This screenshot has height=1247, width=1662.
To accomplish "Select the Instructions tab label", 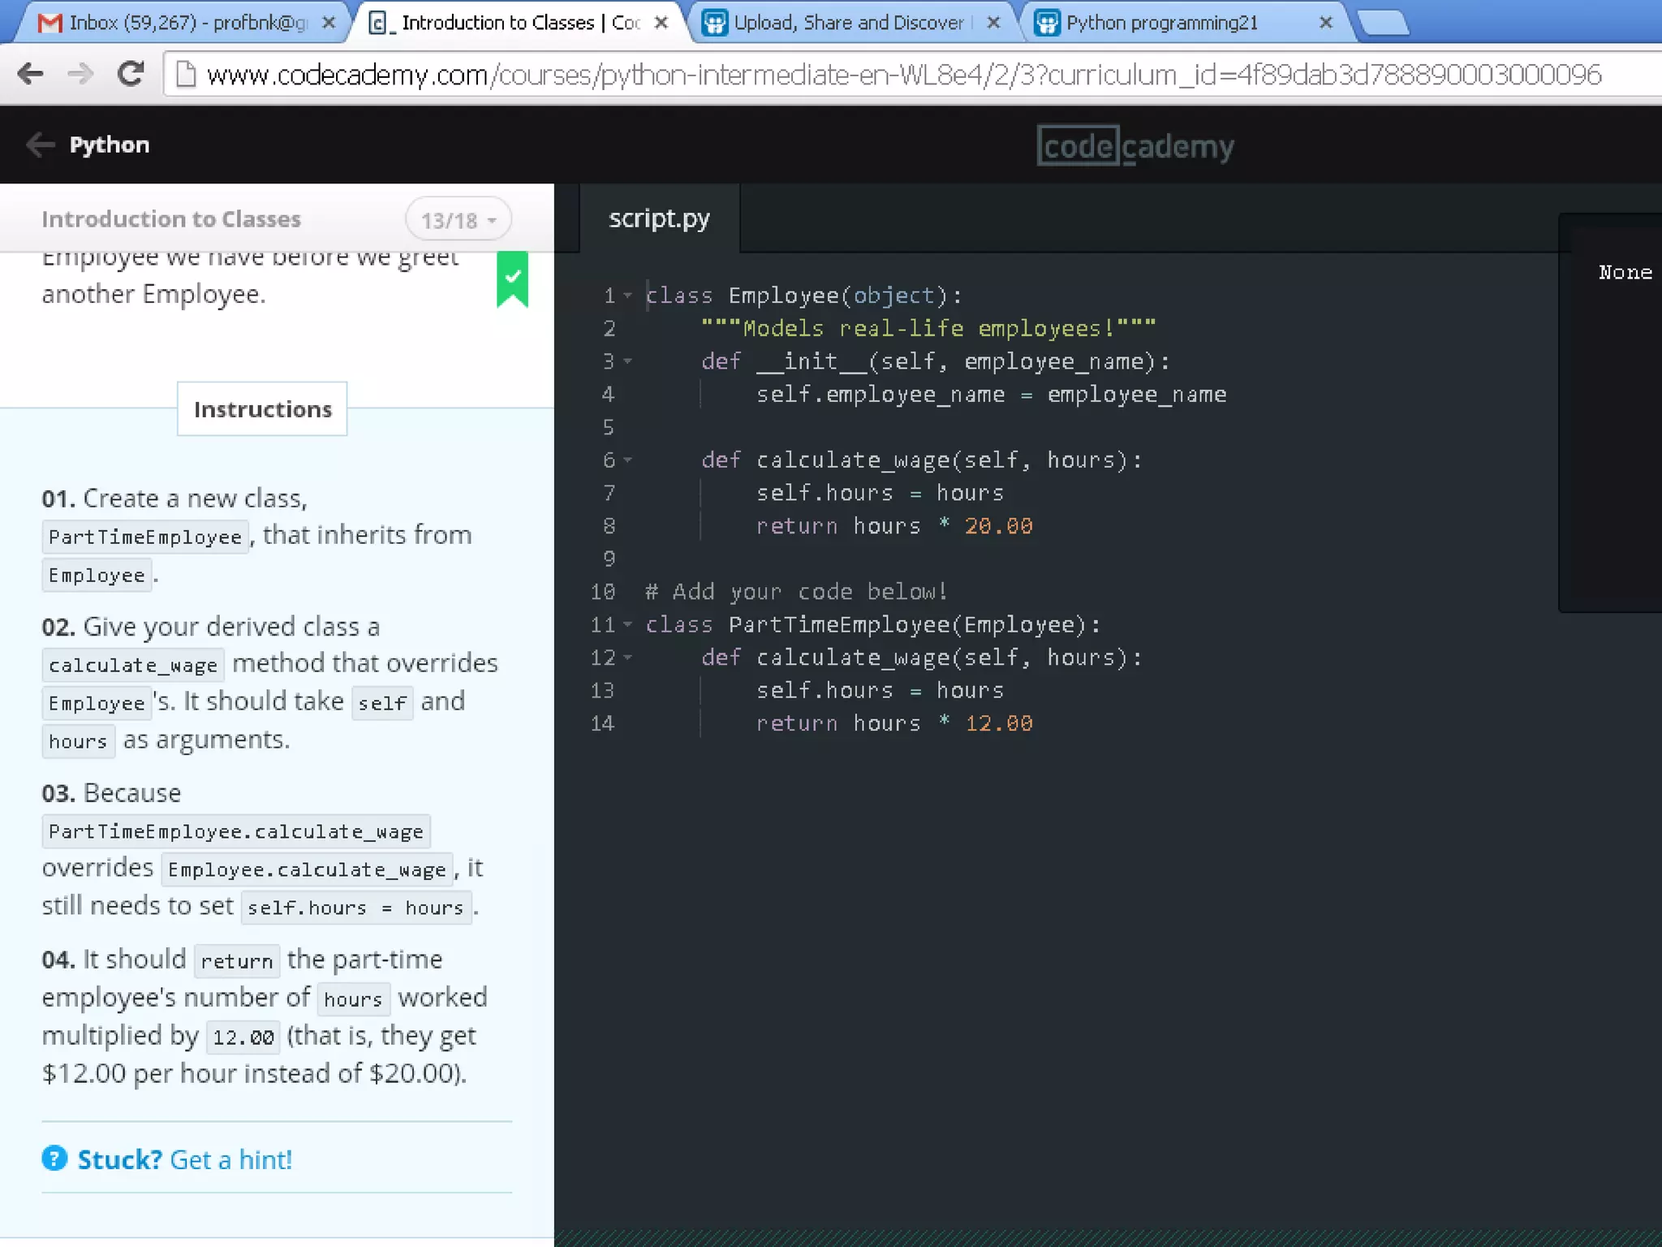I will 262,409.
